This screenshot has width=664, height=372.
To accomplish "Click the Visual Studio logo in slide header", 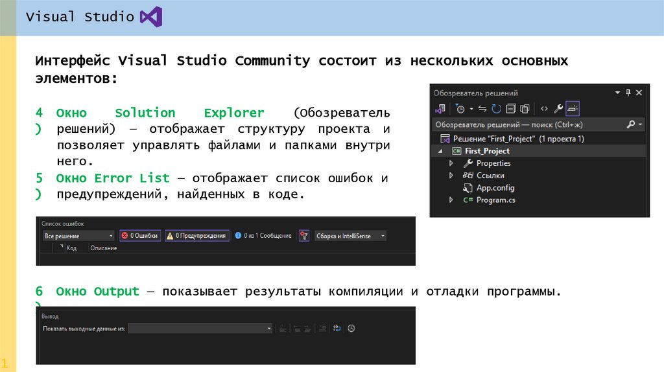I will click(x=151, y=17).
